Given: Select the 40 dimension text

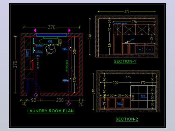Looking at the screenshot, I should click(24, 104).
